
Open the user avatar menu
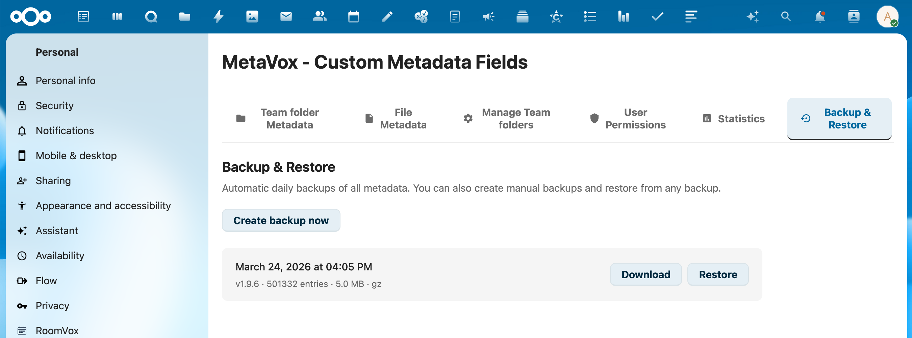tap(888, 17)
